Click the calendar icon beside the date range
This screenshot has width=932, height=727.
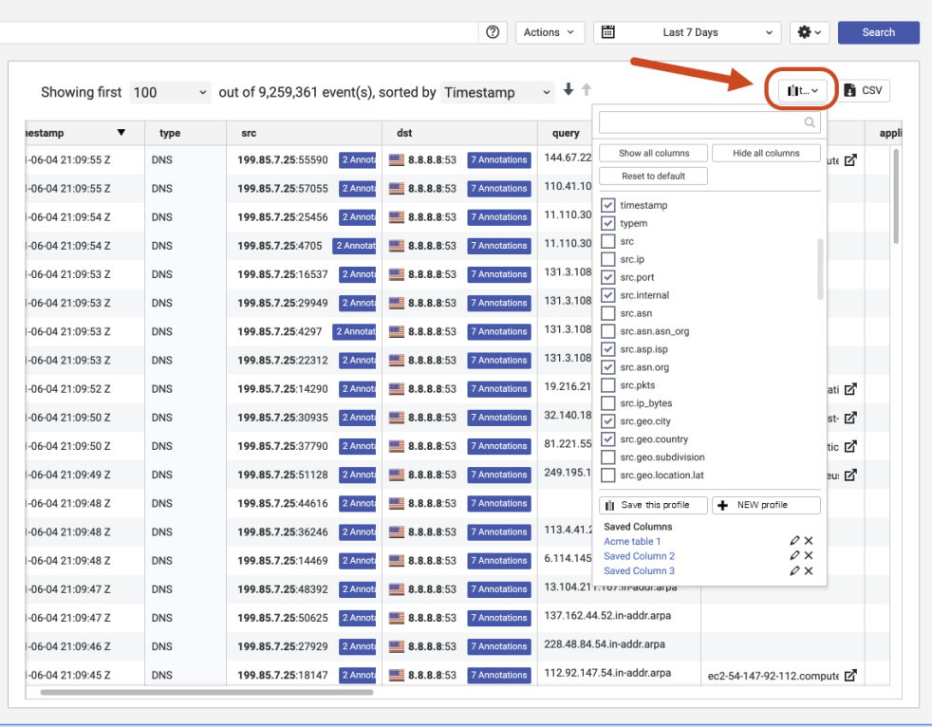tap(606, 31)
